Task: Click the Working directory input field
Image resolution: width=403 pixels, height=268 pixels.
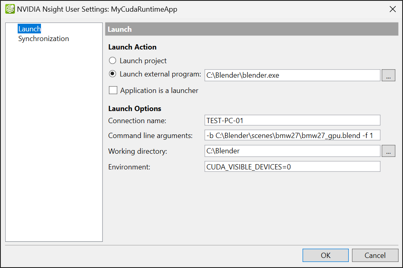Action: (x=292, y=151)
